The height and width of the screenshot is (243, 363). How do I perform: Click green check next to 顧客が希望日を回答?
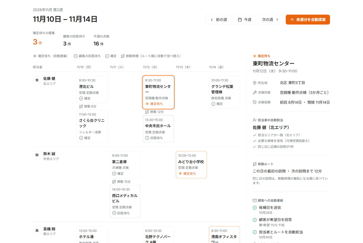click(255, 220)
